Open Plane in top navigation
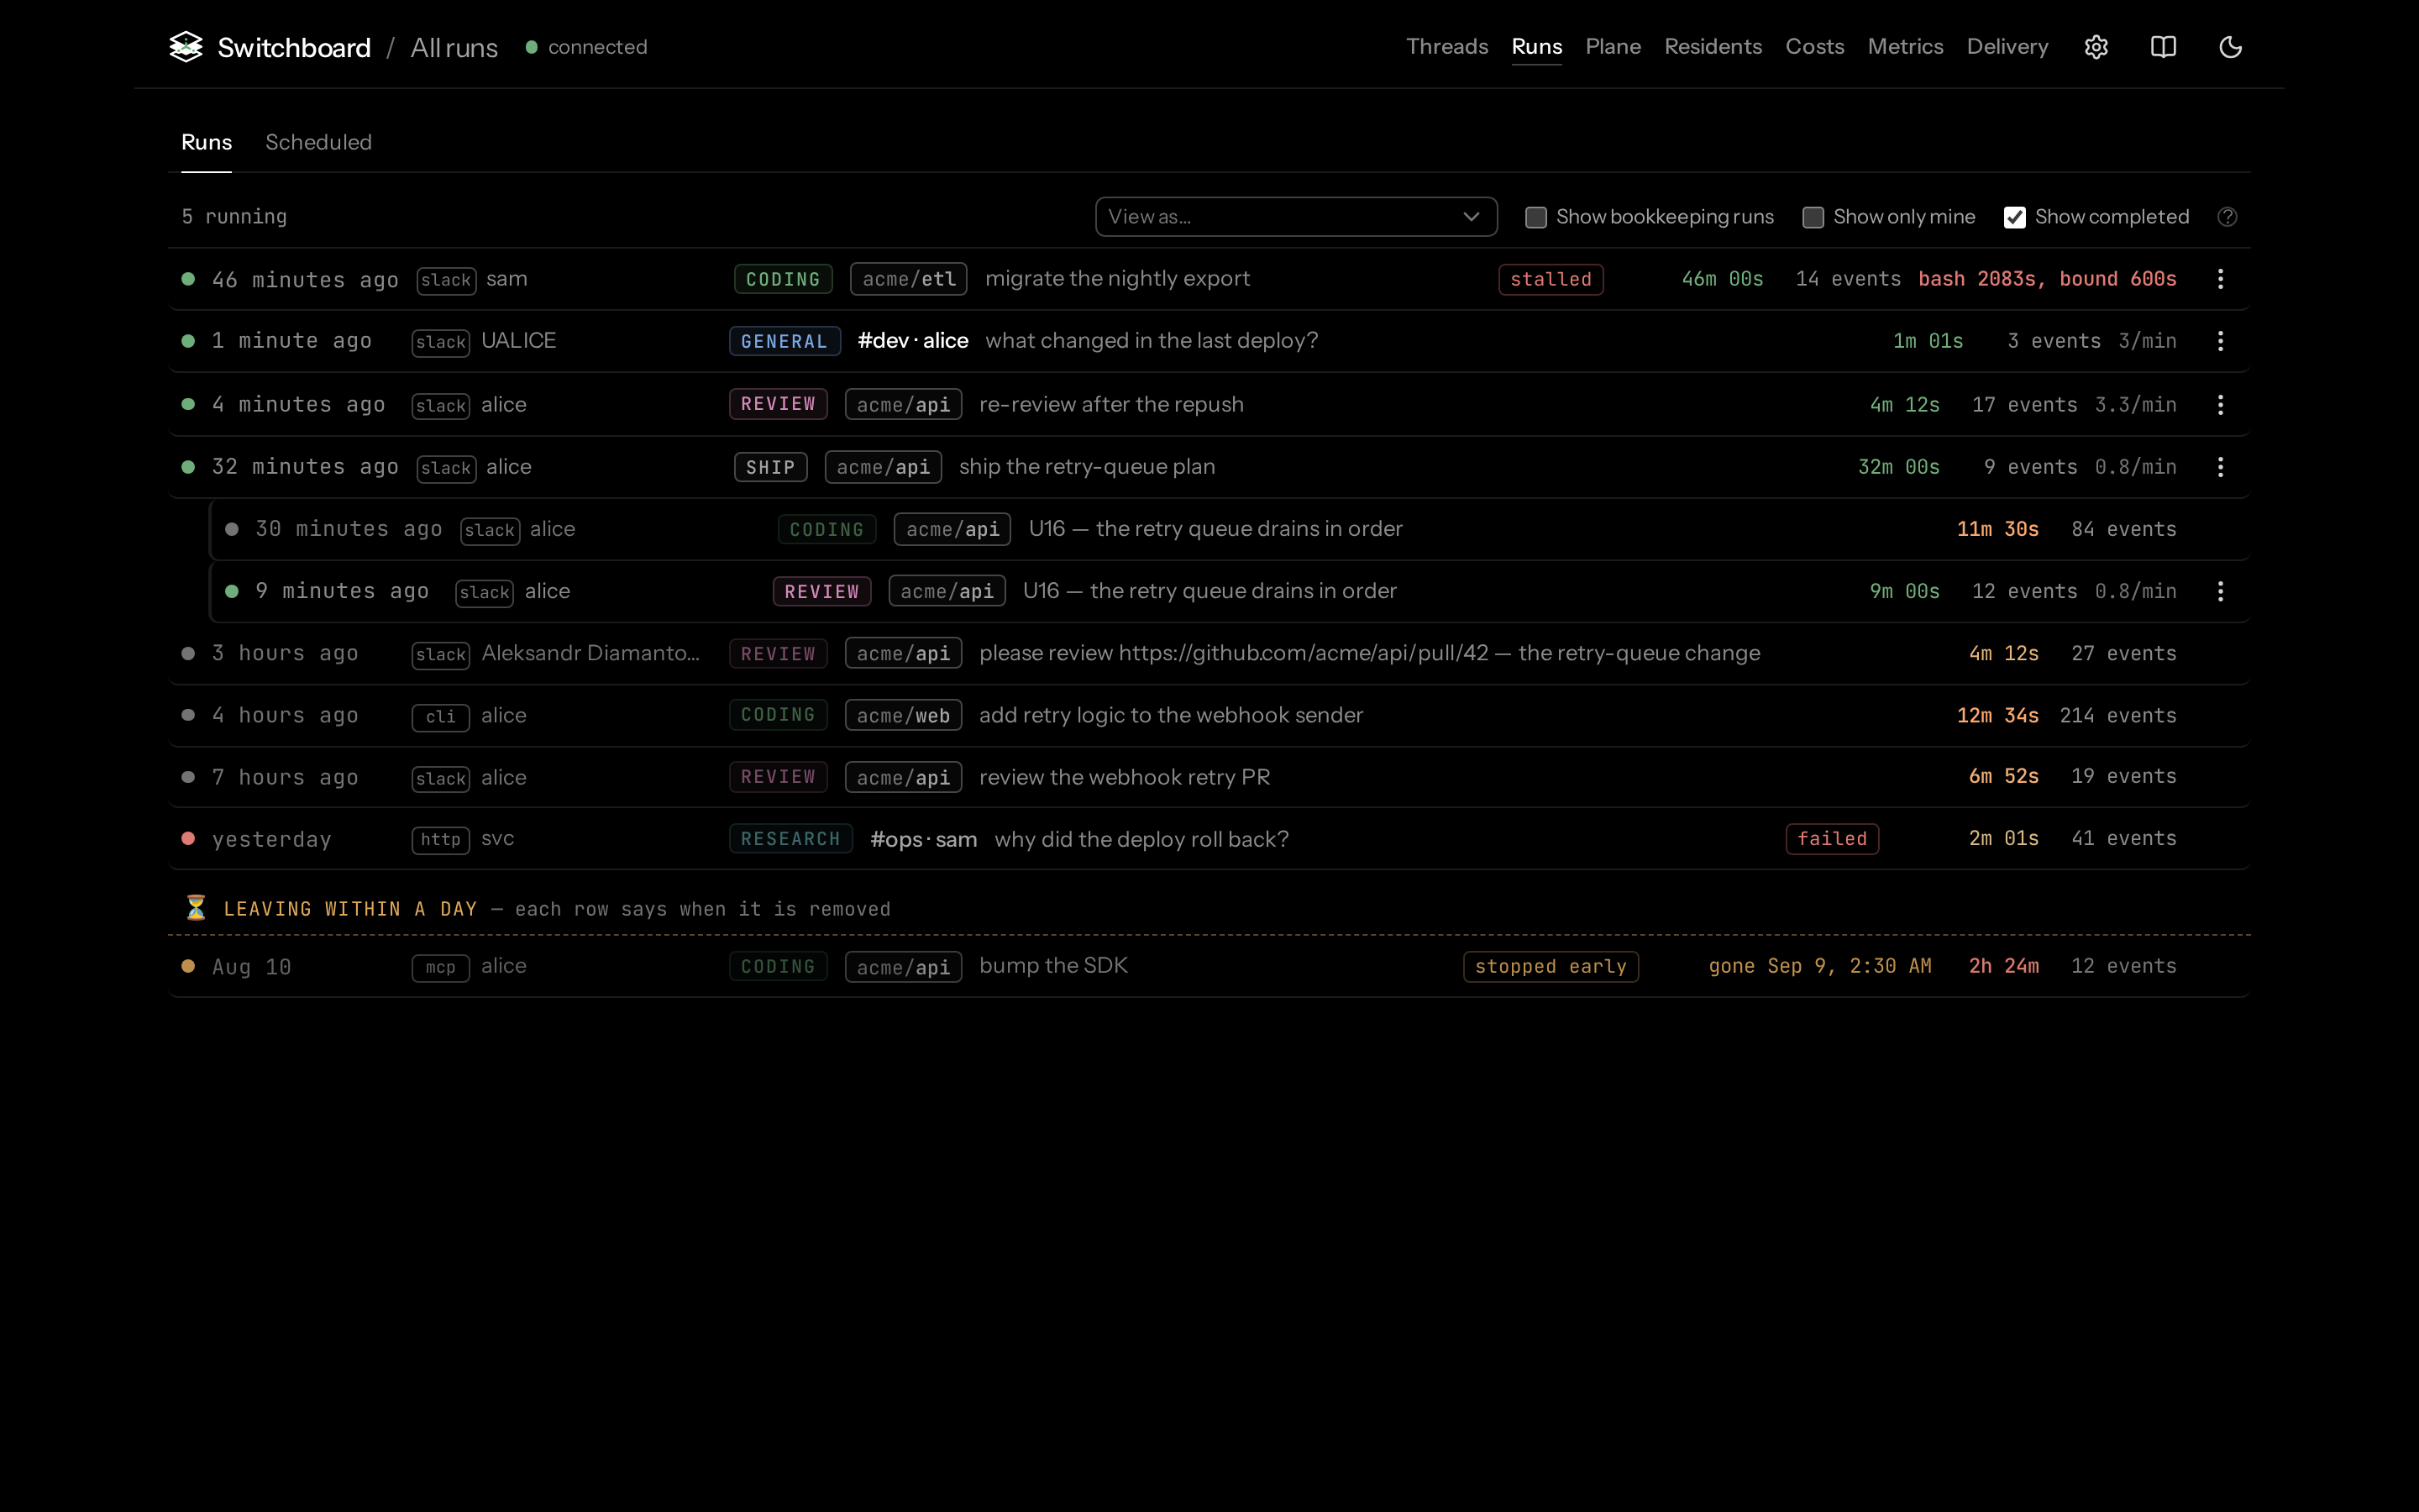The image size is (2419, 1512). coord(1613,47)
